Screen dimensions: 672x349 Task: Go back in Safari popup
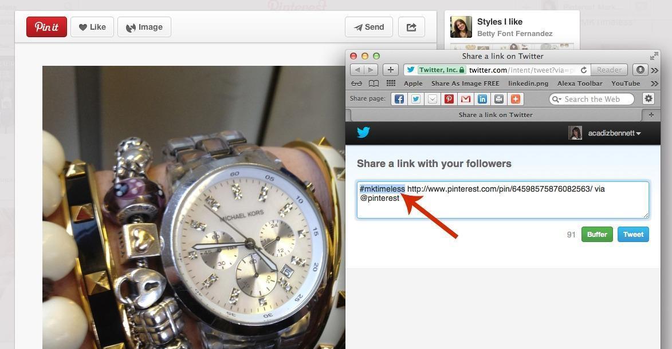(357, 70)
